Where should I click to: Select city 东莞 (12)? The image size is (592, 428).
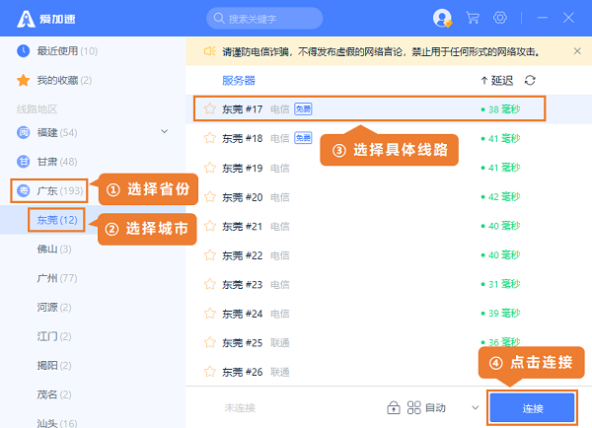pos(56,220)
